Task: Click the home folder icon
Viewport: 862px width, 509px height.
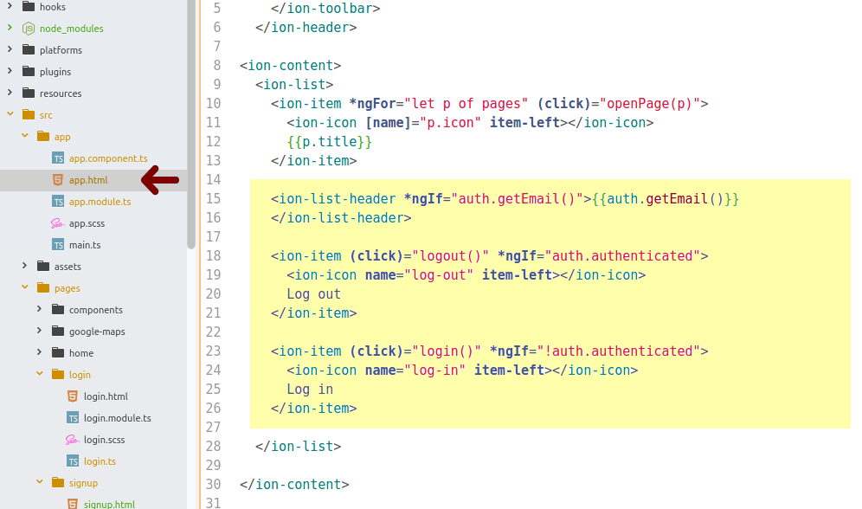Action: tap(58, 352)
